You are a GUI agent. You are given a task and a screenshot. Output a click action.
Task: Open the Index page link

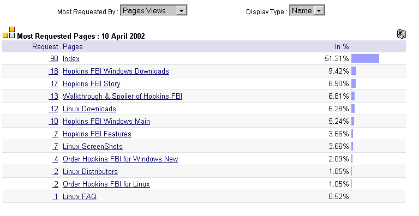pos(71,58)
